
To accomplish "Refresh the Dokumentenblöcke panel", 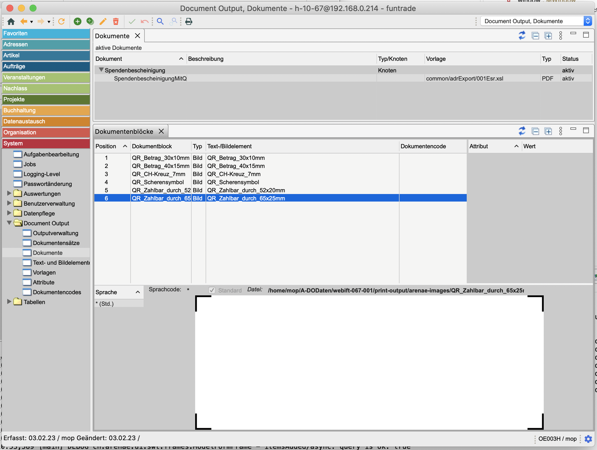I will point(522,131).
